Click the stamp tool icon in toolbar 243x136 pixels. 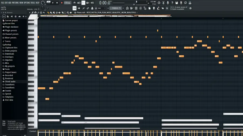pos(92,8)
